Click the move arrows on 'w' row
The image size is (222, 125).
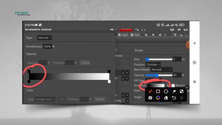tap(123, 78)
